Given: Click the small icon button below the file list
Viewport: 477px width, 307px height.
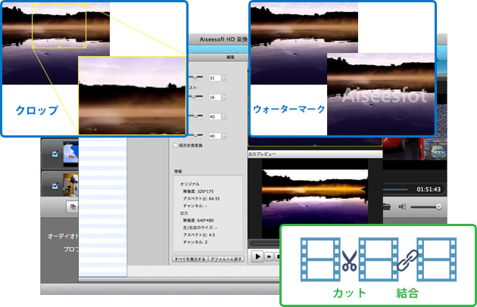Looking at the screenshot, I should click(73, 206).
